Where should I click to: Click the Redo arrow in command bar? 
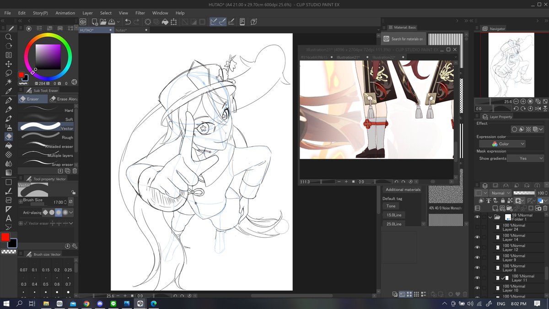coord(137,22)
